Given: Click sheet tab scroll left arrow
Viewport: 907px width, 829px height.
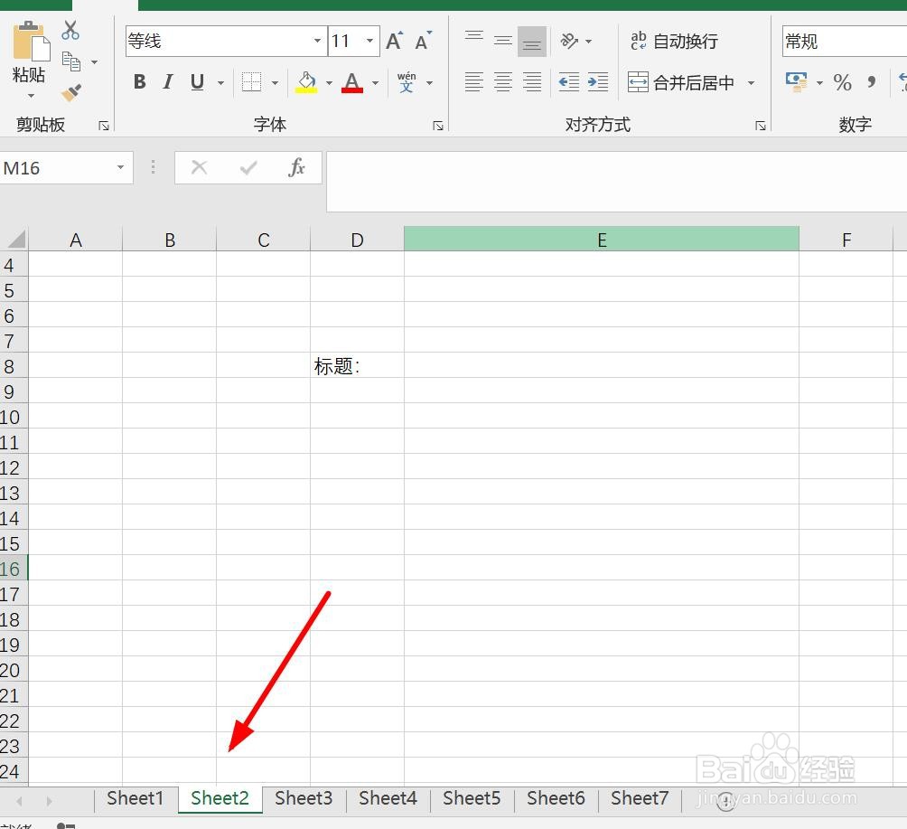Looking at the screenshot, I should pyautogui.click(x=20, y=801).
